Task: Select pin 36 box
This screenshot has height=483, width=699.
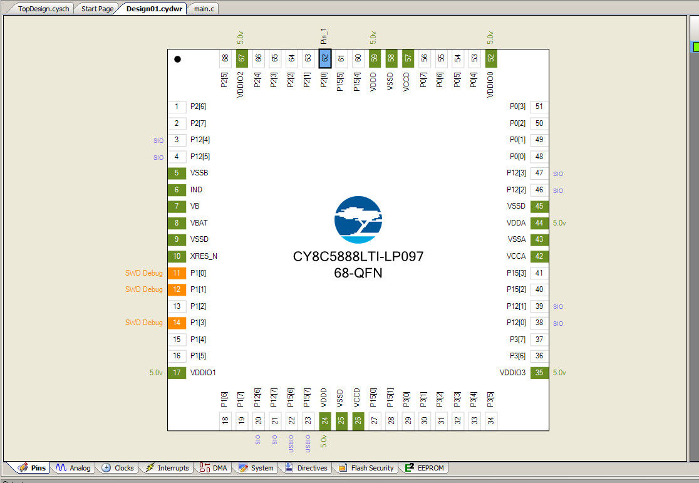Action: click(539, 356)
